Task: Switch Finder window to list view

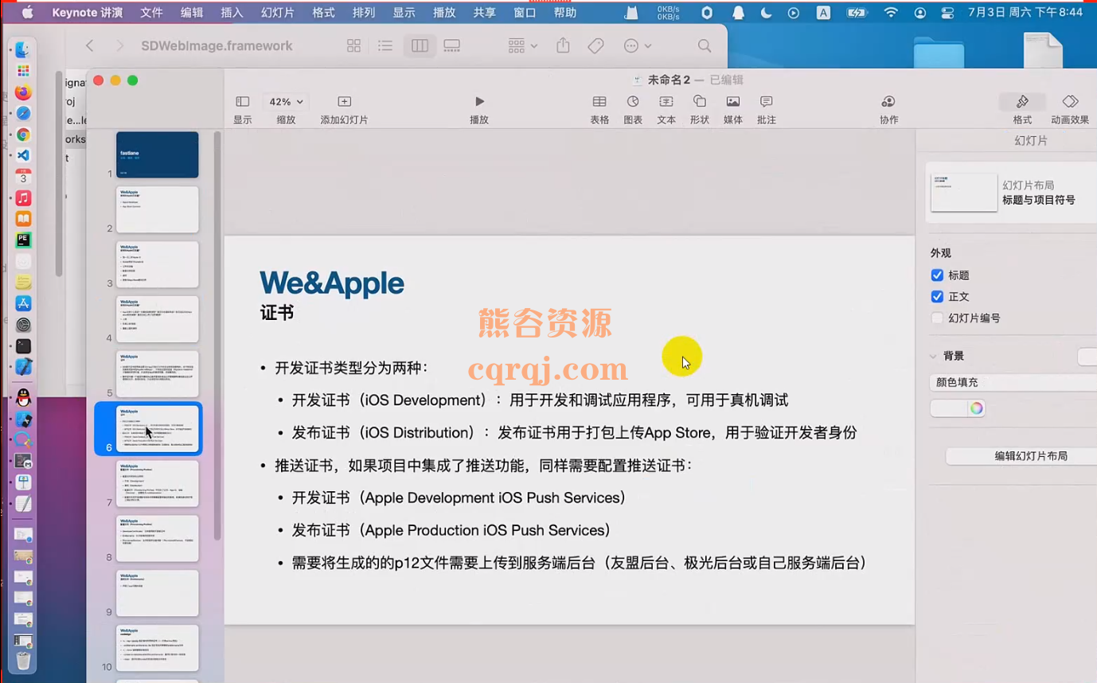Action: click(x=385, y=46)
